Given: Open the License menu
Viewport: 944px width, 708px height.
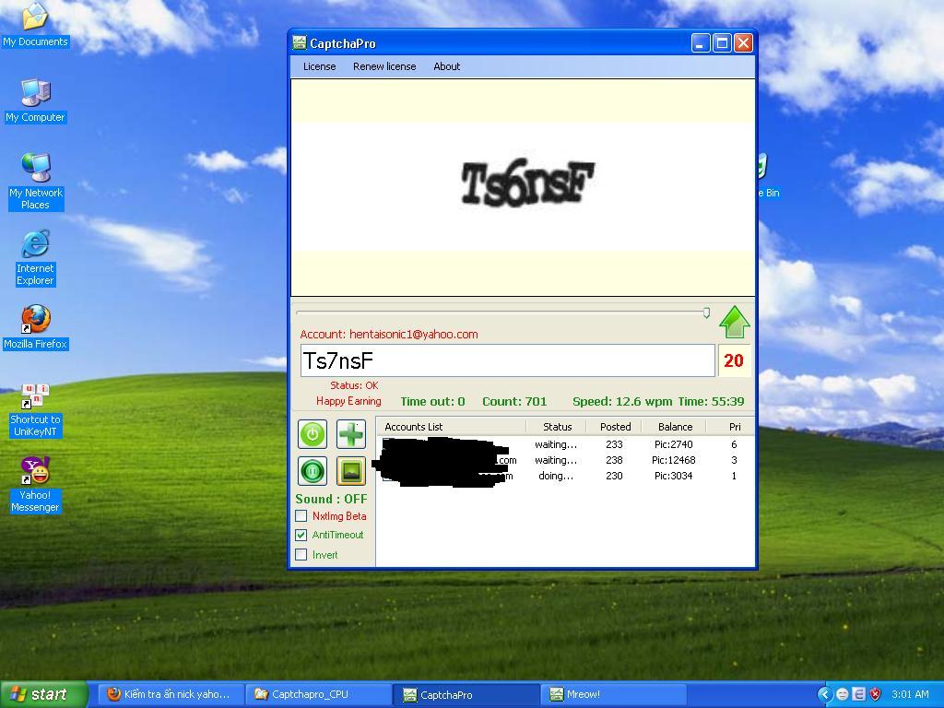Looking at the screenshot, I should point(319,66).
